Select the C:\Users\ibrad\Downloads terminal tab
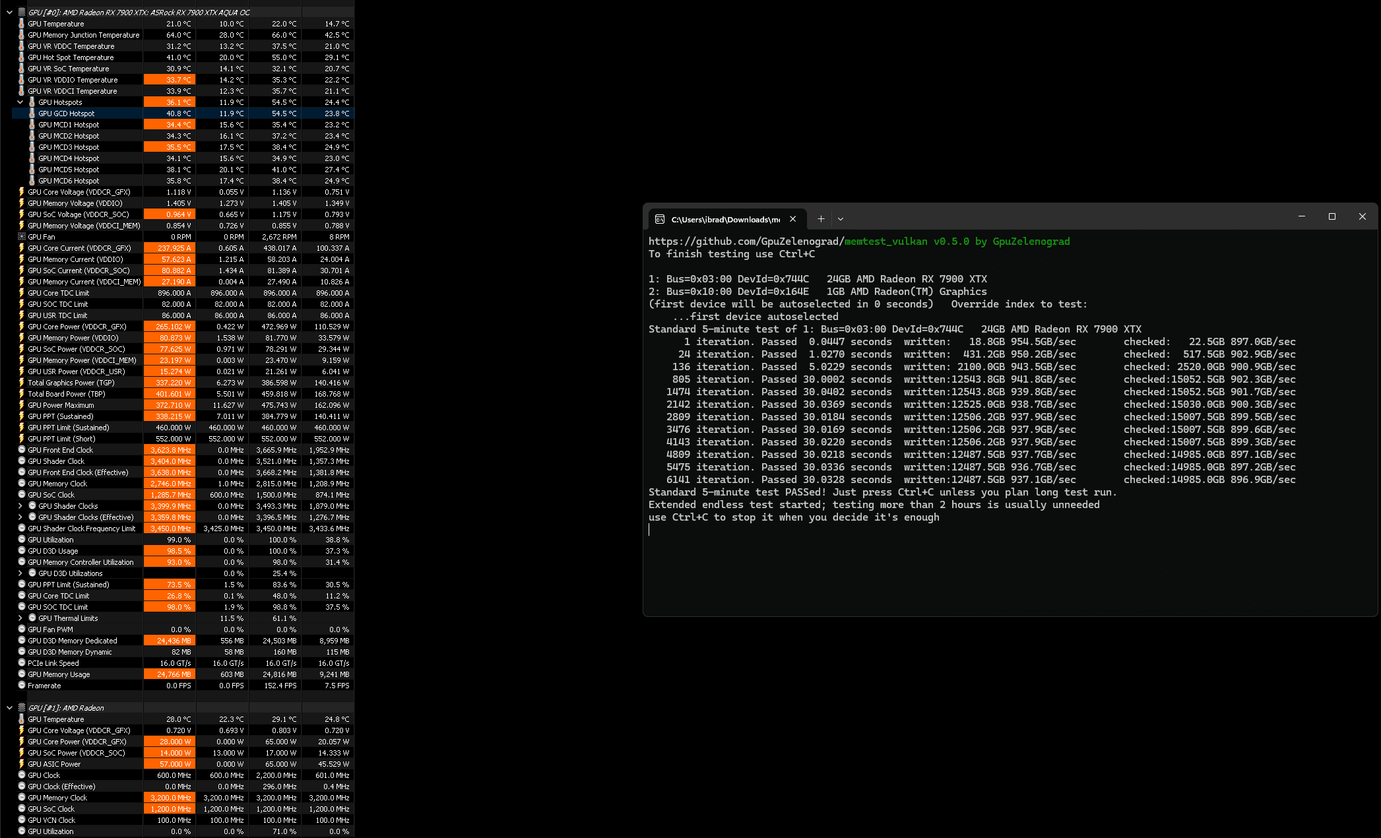 (x=725, y=219)
